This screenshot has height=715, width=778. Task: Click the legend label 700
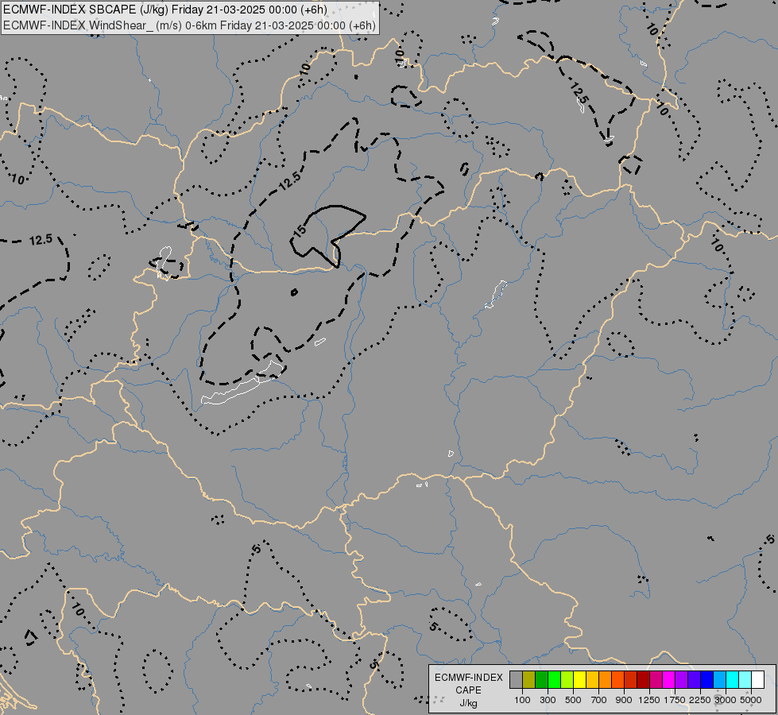click(599, 700)
